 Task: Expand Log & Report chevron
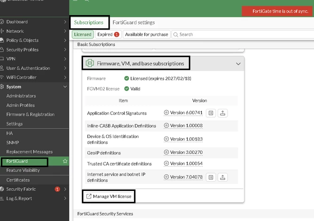pos(65,198)
